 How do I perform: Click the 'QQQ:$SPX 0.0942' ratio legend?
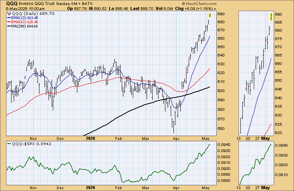tap(31, 144)
